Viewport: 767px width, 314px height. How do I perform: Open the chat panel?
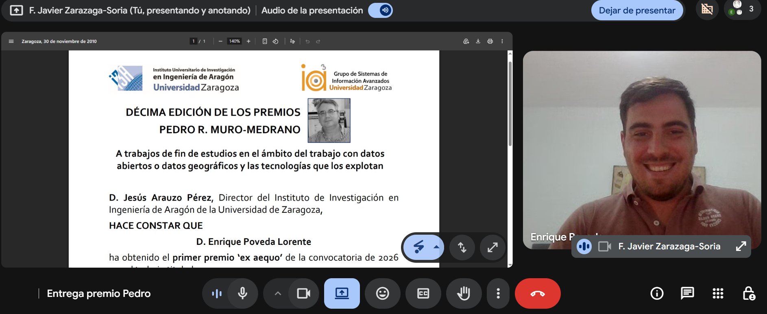[x=687, y=293]
